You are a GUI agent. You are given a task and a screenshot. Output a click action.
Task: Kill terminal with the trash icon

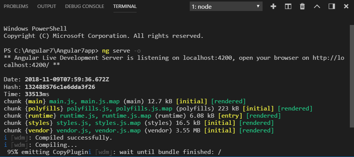coord(302,6)
